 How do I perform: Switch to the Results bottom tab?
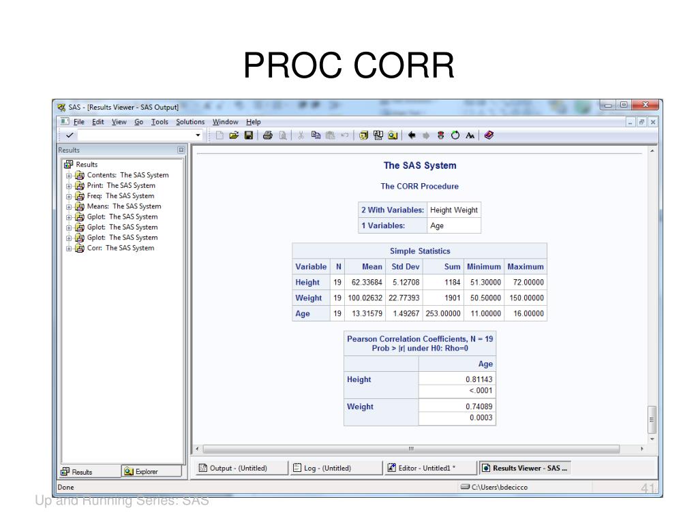coord(91,472)
